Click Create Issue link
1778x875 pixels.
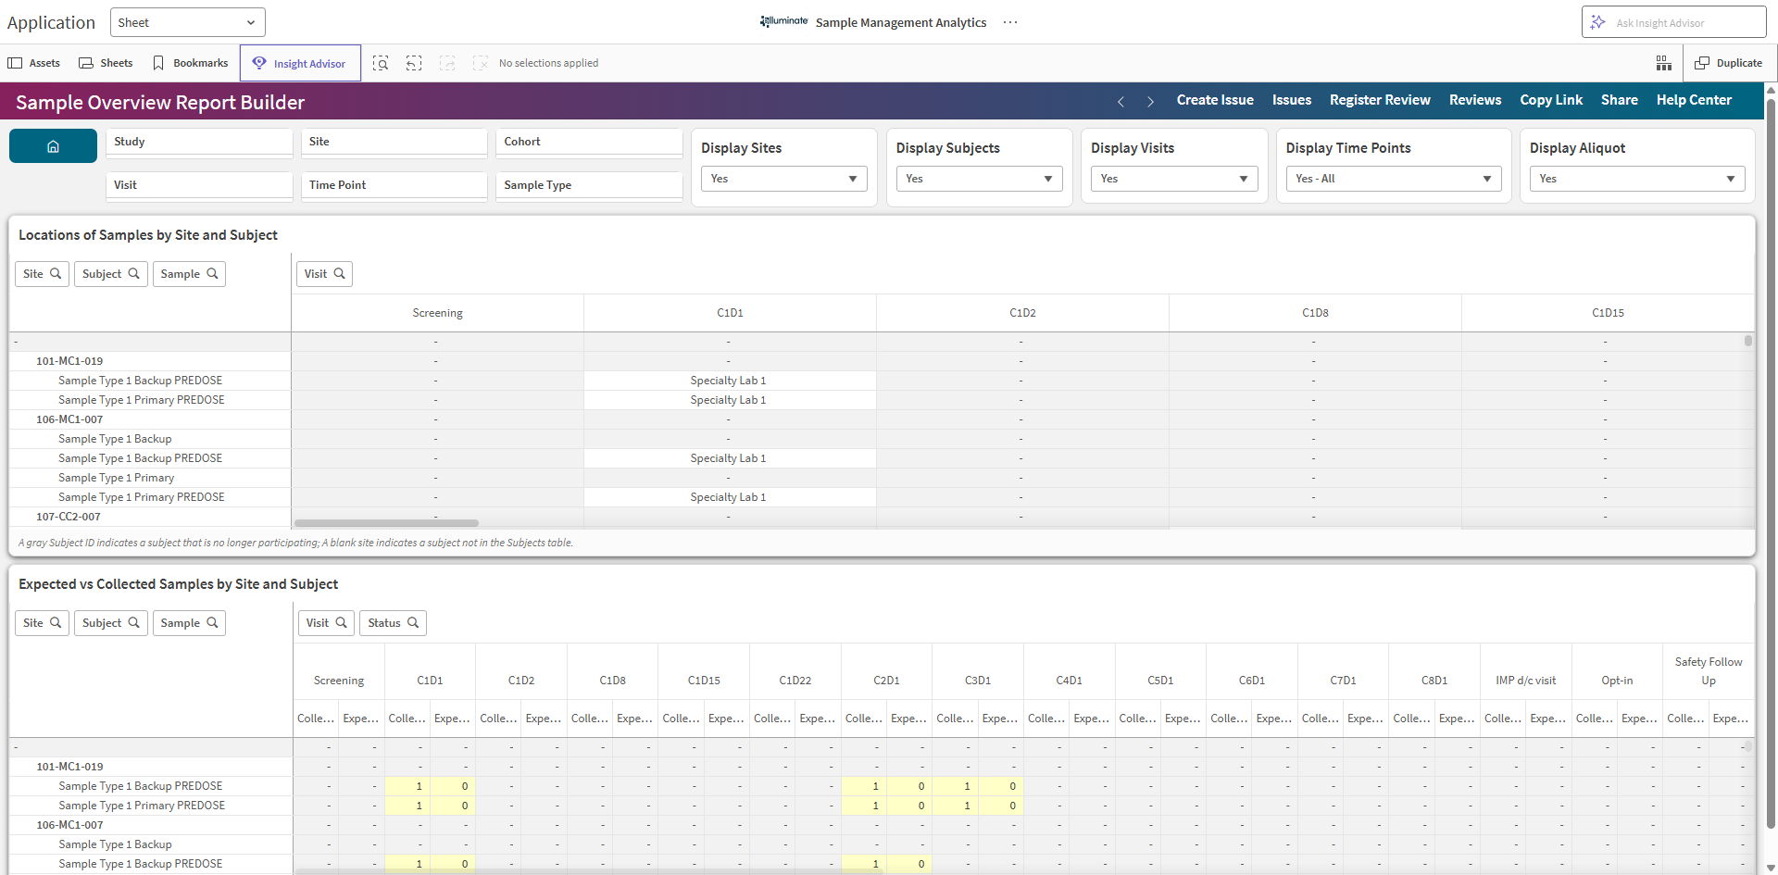pos(1215,100)
